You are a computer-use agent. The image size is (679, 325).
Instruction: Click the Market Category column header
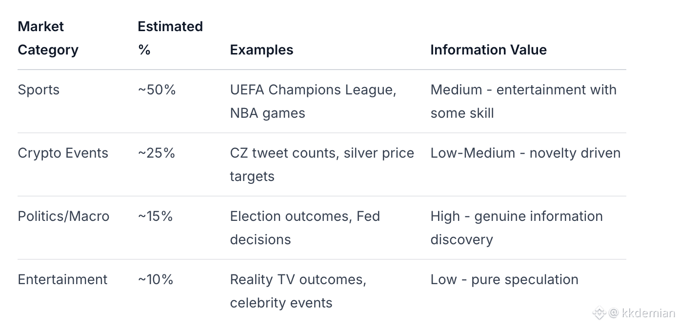(48, 38)
